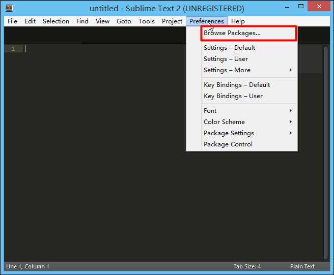Maximize the Sublime Text window

[301, 7]
